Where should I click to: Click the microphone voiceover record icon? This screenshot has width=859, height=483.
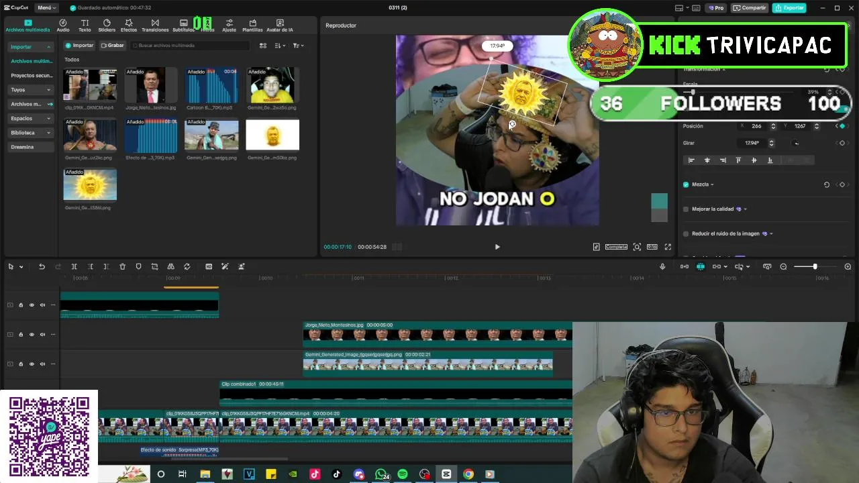point(662,267)
